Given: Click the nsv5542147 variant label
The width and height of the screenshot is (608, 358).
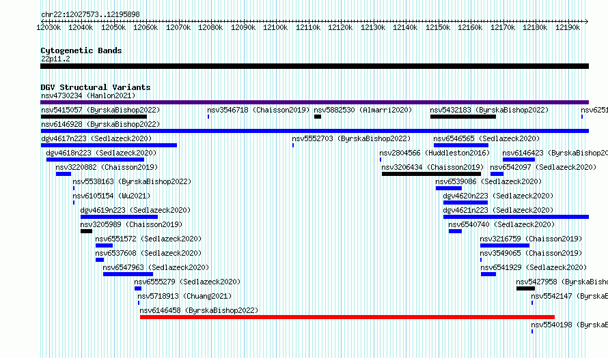Looking at the screenshot, I should tap(569, 296).
